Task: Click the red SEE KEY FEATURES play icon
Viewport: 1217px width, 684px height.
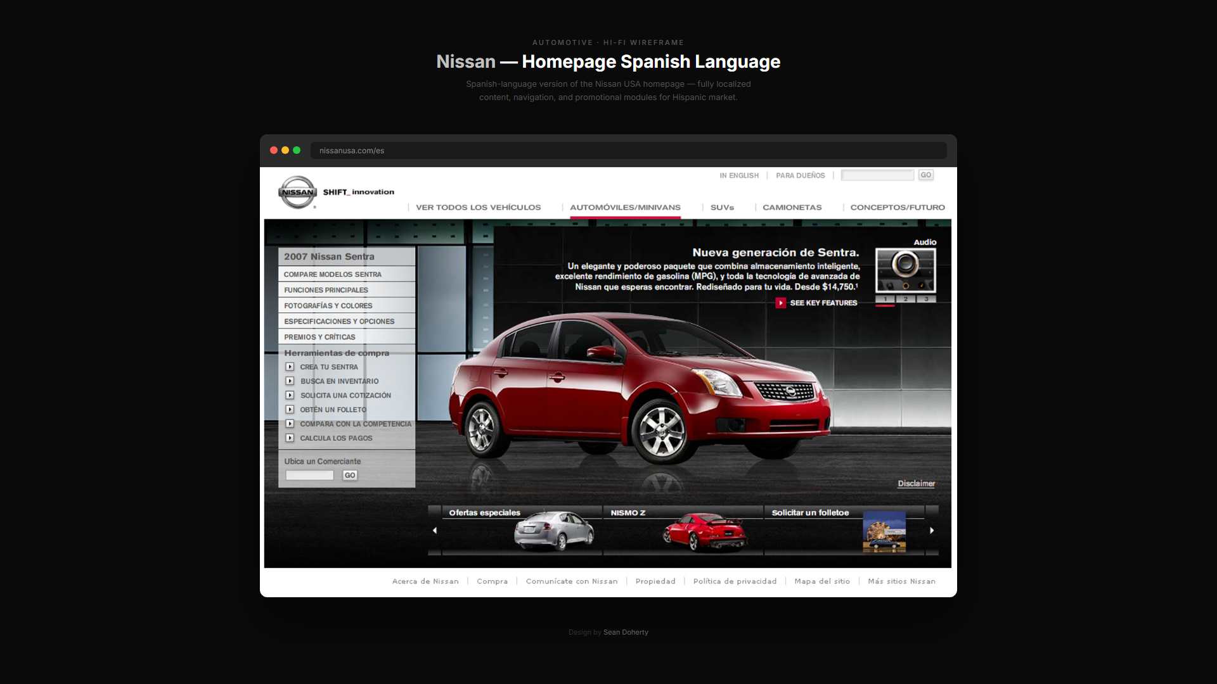Action: [x=780, y=303]
